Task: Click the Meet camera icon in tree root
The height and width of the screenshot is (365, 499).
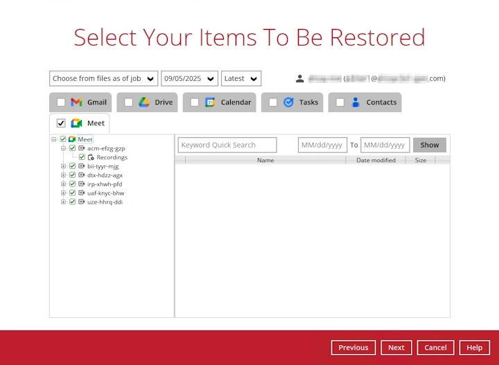Action: pyautogui.click(x=72, y=139)
